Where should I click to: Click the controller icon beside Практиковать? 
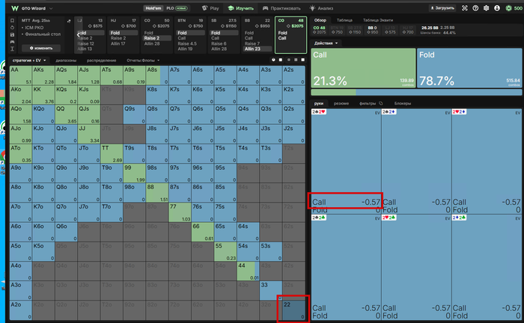[265, 8]
